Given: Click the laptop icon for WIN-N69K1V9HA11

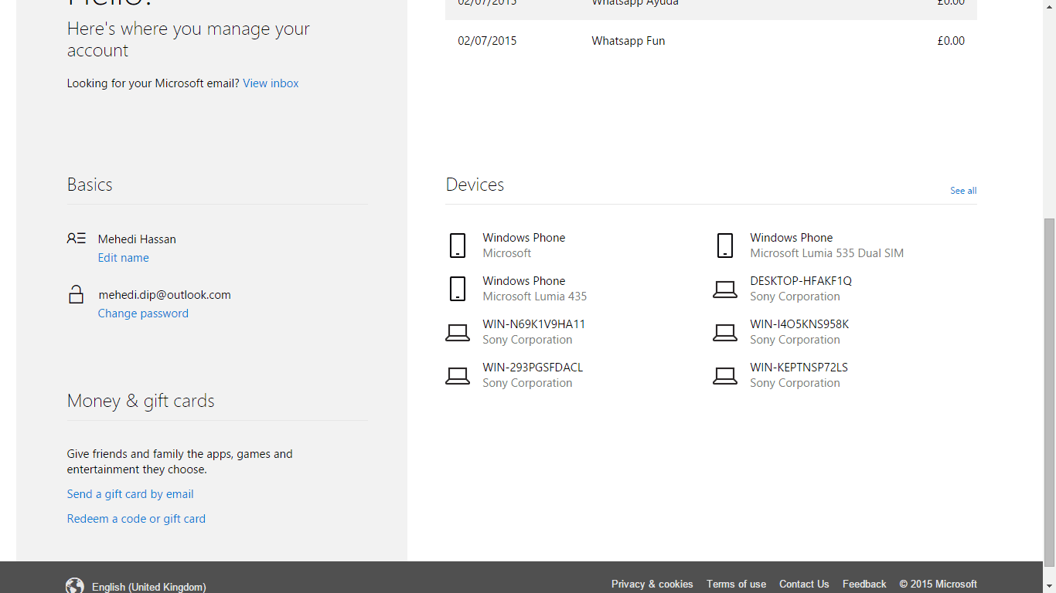Looking at the screenshot, I should tap(458, 333).
